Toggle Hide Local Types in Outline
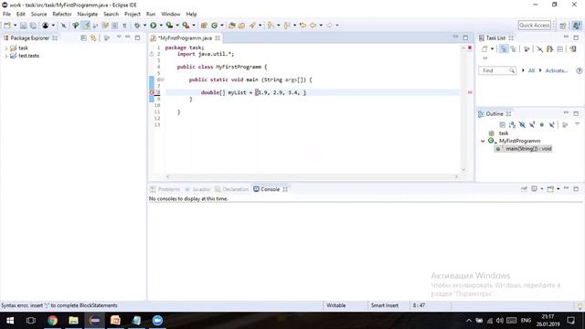This screenshot has width=585, height=329. point(552,124)
